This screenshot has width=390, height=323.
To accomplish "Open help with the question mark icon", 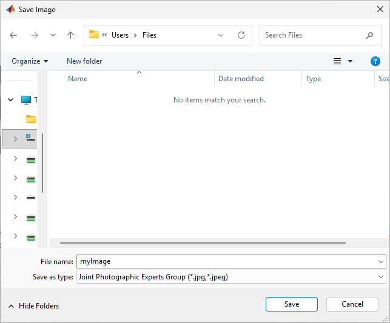I will pos(375,61).
